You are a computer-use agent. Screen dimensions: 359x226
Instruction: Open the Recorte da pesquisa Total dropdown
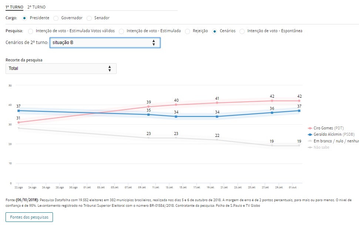[x=61, y=68]
